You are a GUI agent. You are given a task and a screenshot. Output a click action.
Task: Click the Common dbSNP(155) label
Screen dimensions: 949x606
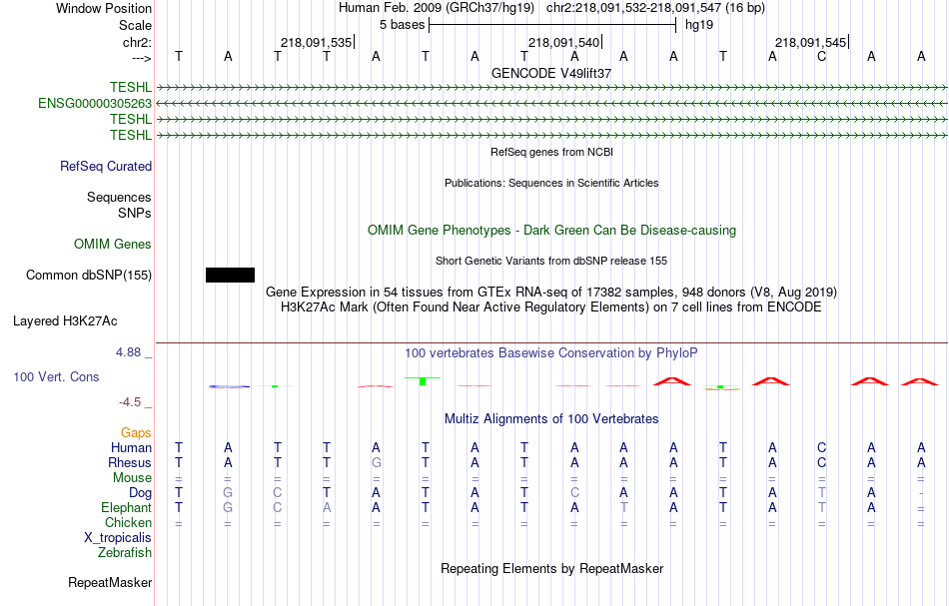point(89,276)
